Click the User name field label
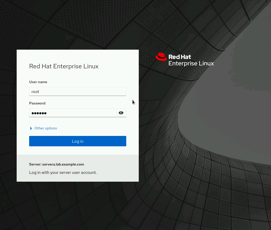The width and height of the screenshot is (271, 230). 38,82
